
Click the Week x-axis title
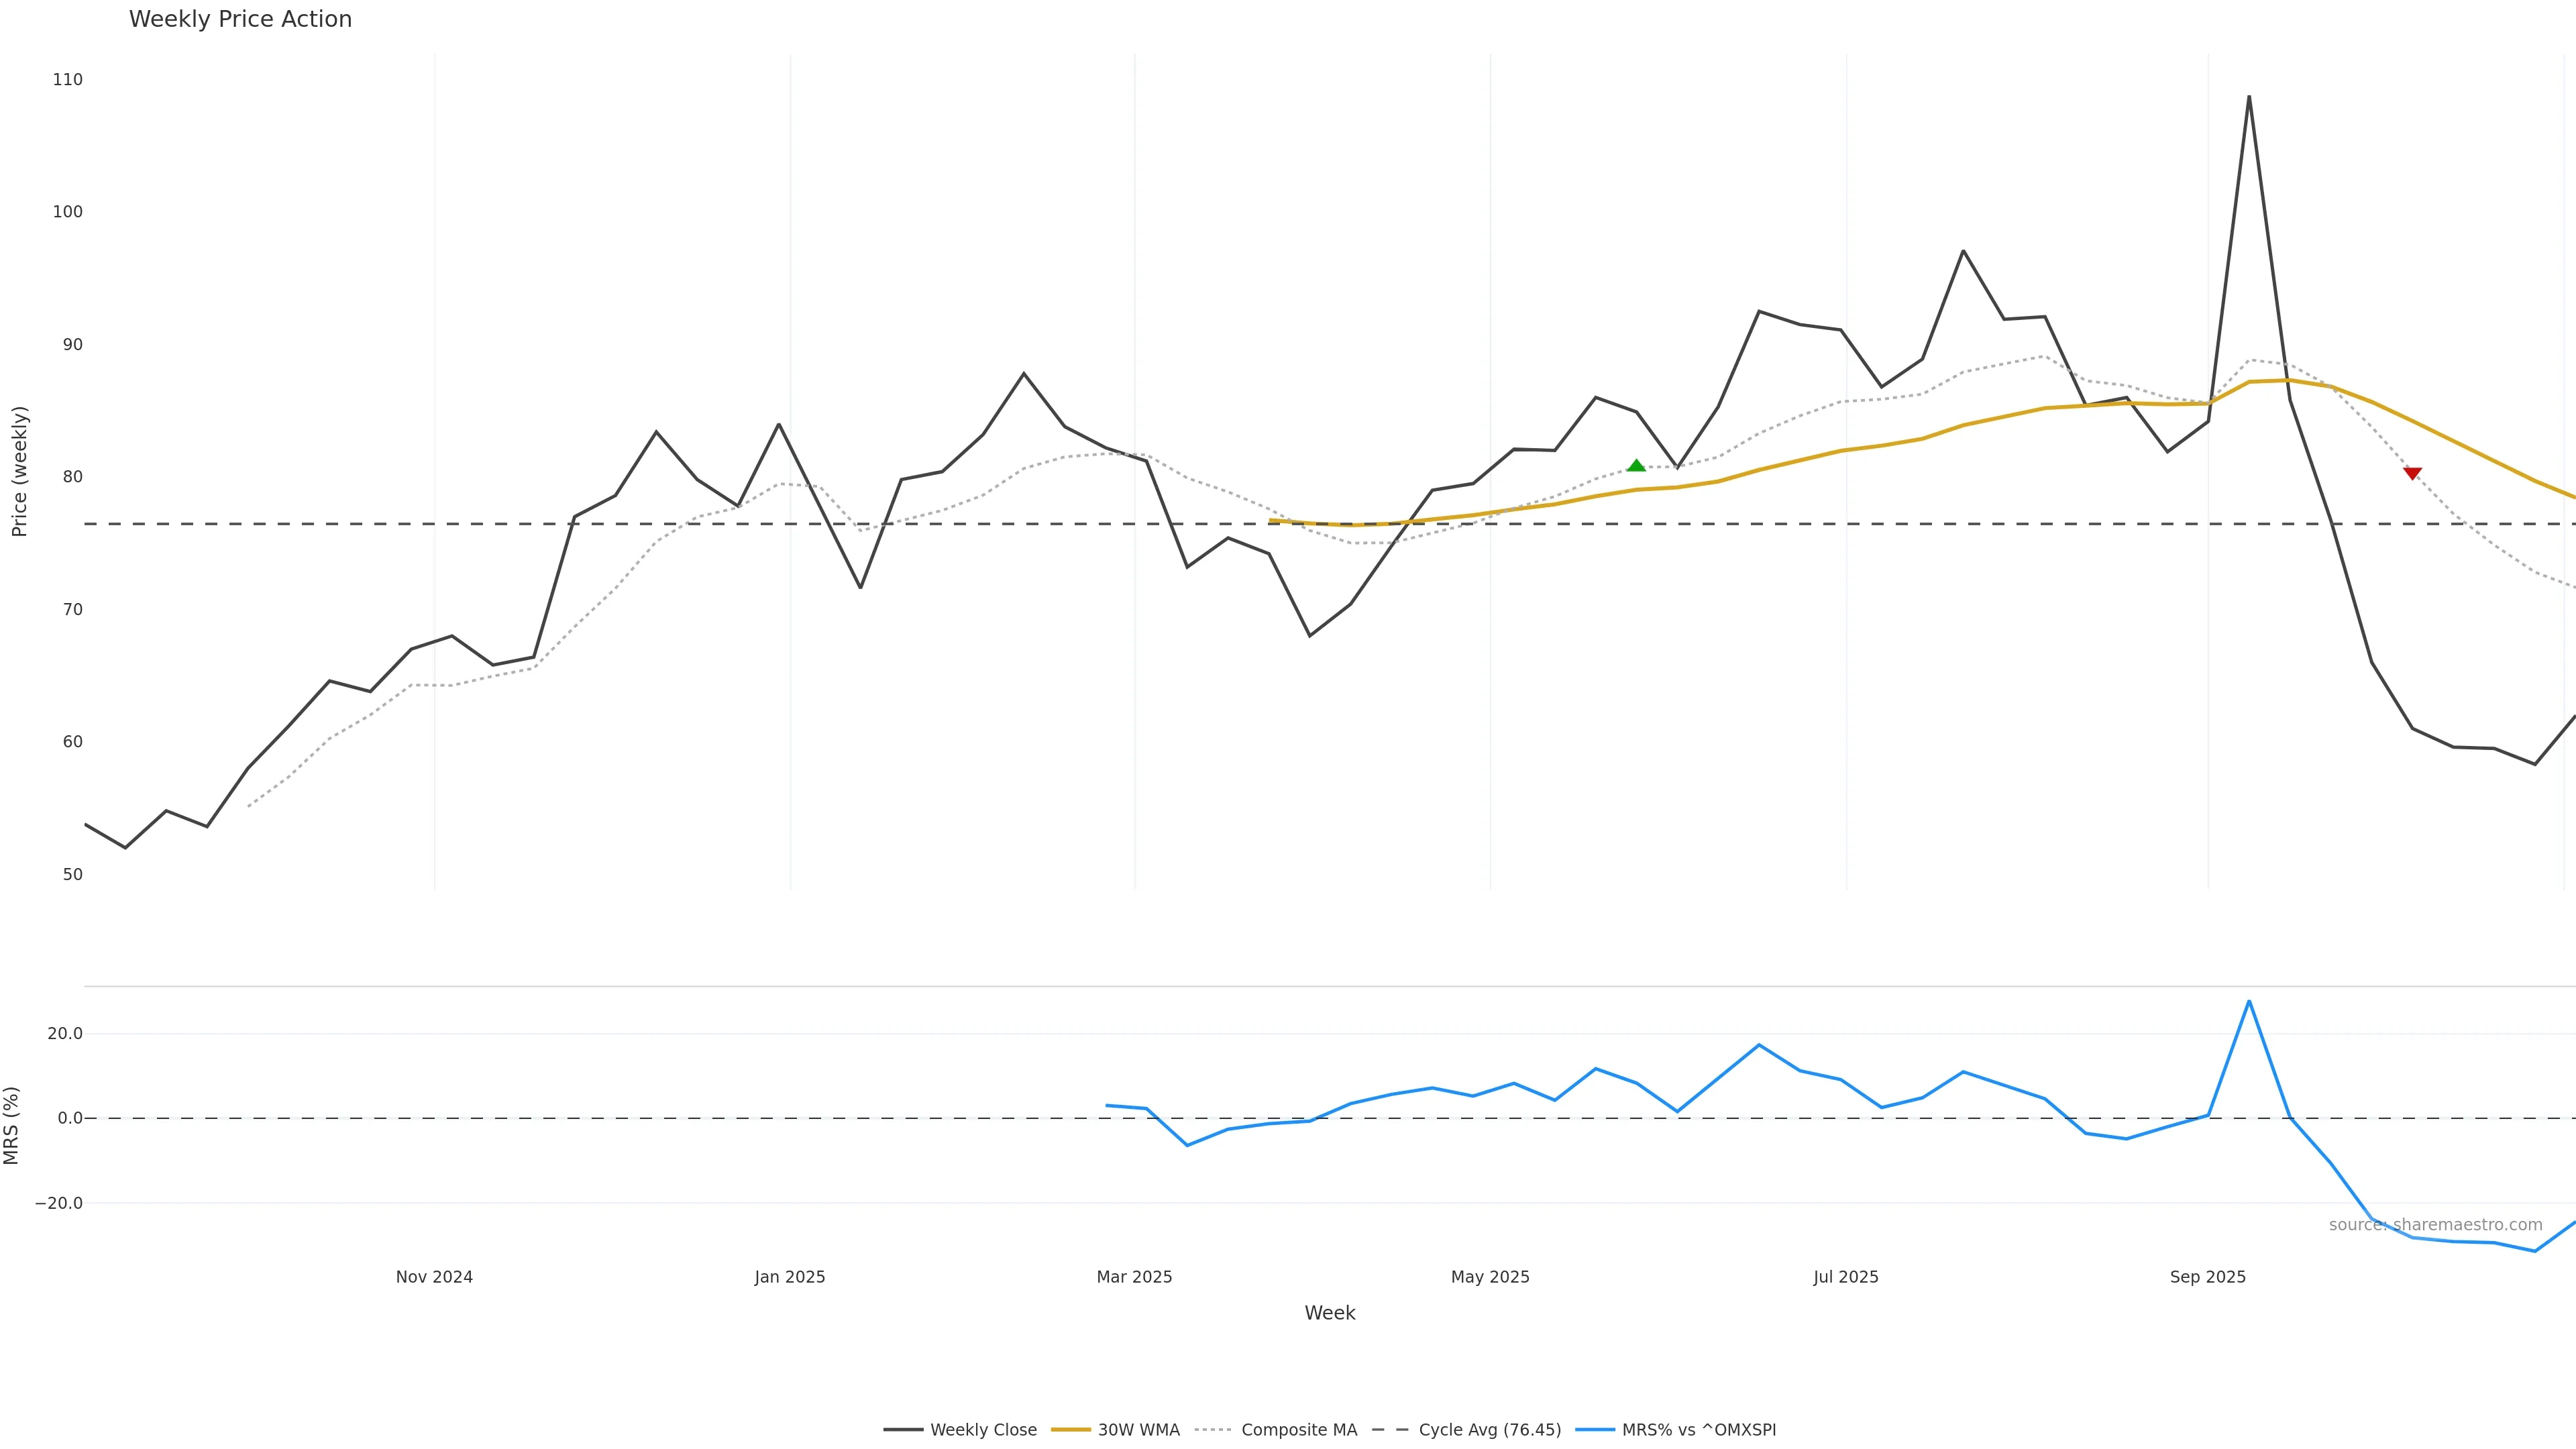[1329, 1313]
